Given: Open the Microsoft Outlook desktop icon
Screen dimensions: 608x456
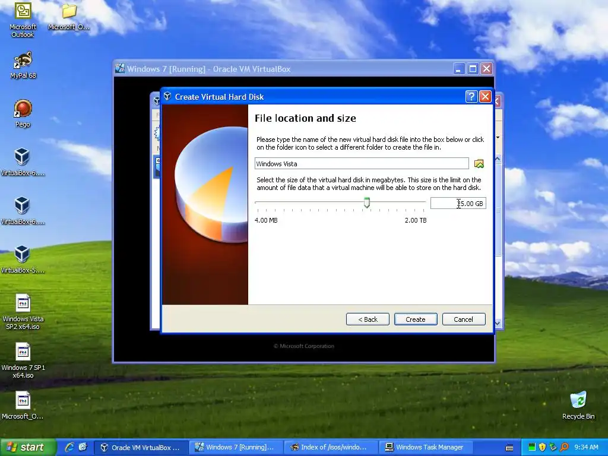Looking at the screenshot, I should (x=23, y=20).
